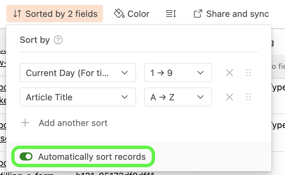
Task: Toggle Automatically sort records switch
Action: 26,156
